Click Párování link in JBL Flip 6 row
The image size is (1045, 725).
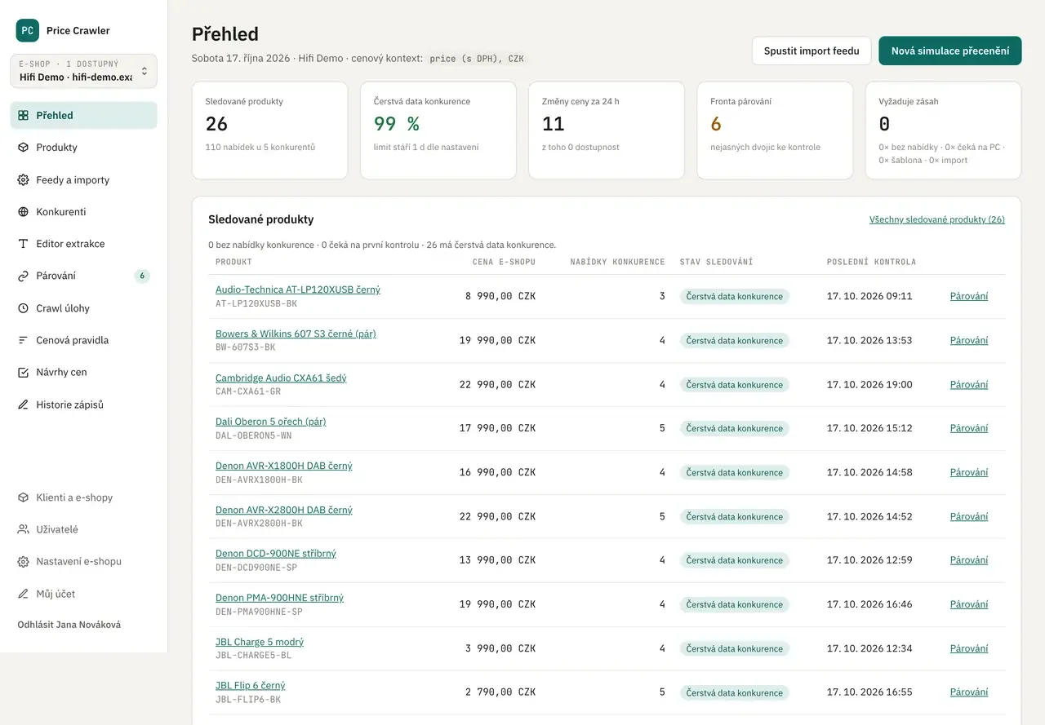[x=969, y=692]
